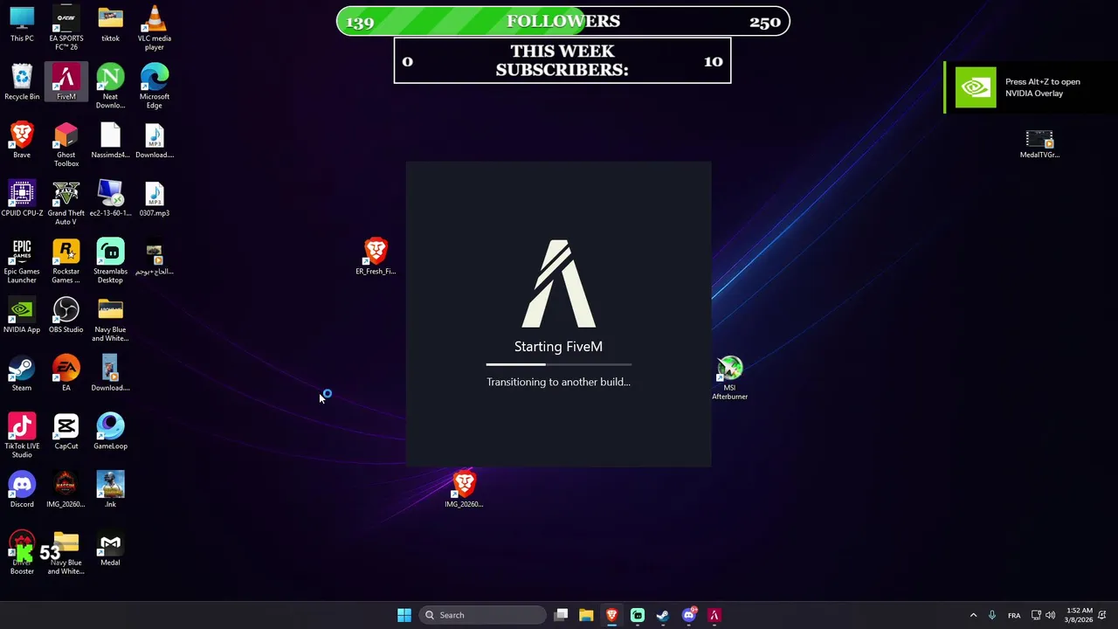
Task: Open the MedalTVGr video file
Action: coord(1039,144)
